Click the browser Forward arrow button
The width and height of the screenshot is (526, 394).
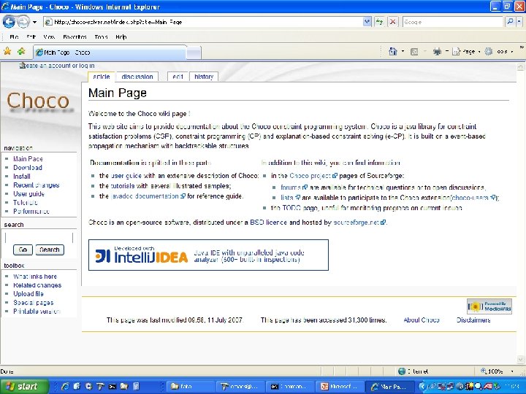(x=23, y=22)
